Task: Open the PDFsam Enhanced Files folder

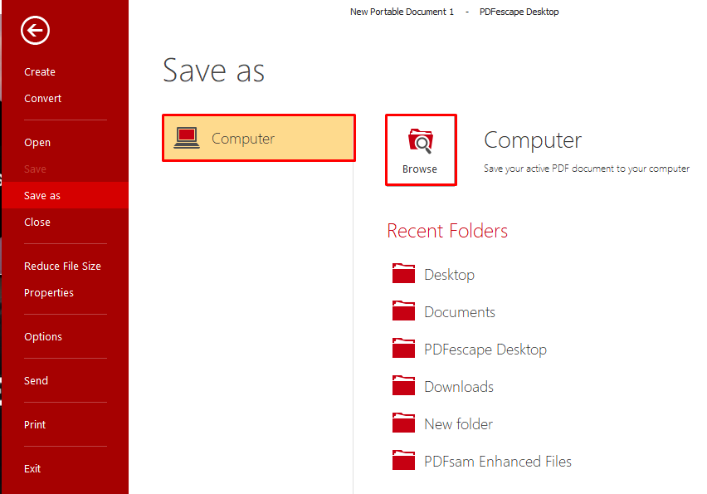Action: pyautogui.click(x=498, y=462)
